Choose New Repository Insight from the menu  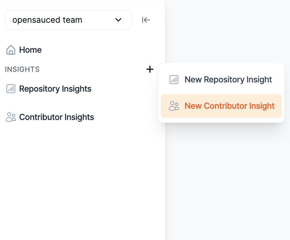228,79
